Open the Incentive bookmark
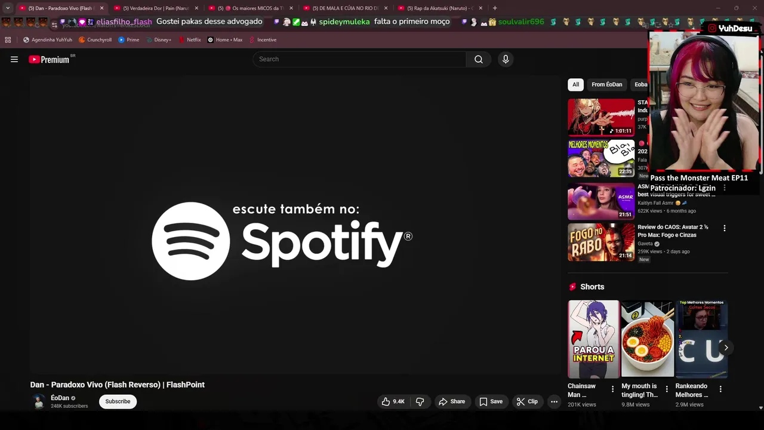764x430 pixels. (263, 40)
